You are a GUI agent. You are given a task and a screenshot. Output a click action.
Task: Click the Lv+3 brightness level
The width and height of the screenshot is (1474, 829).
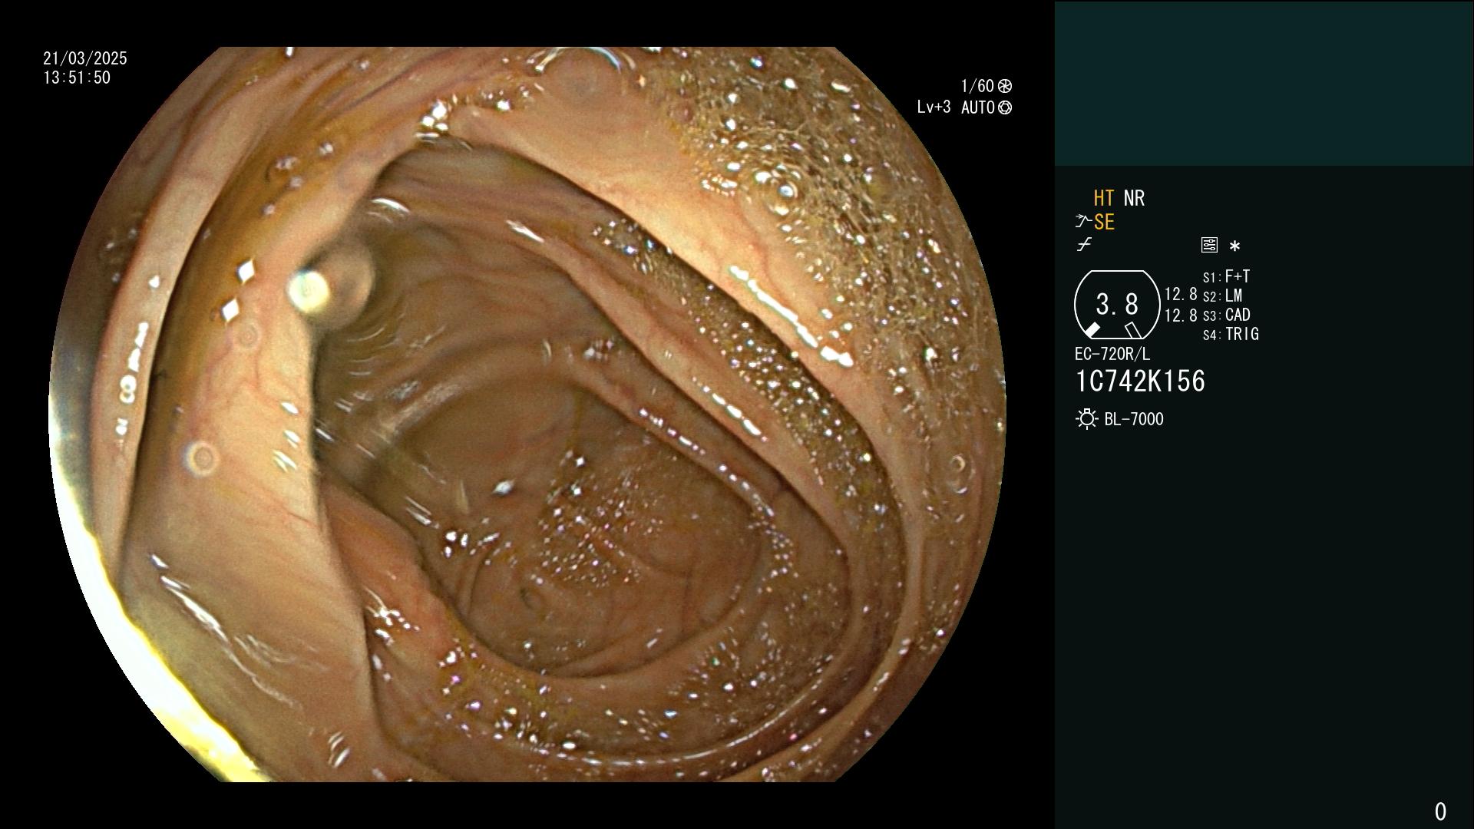[x=934, y=107]
